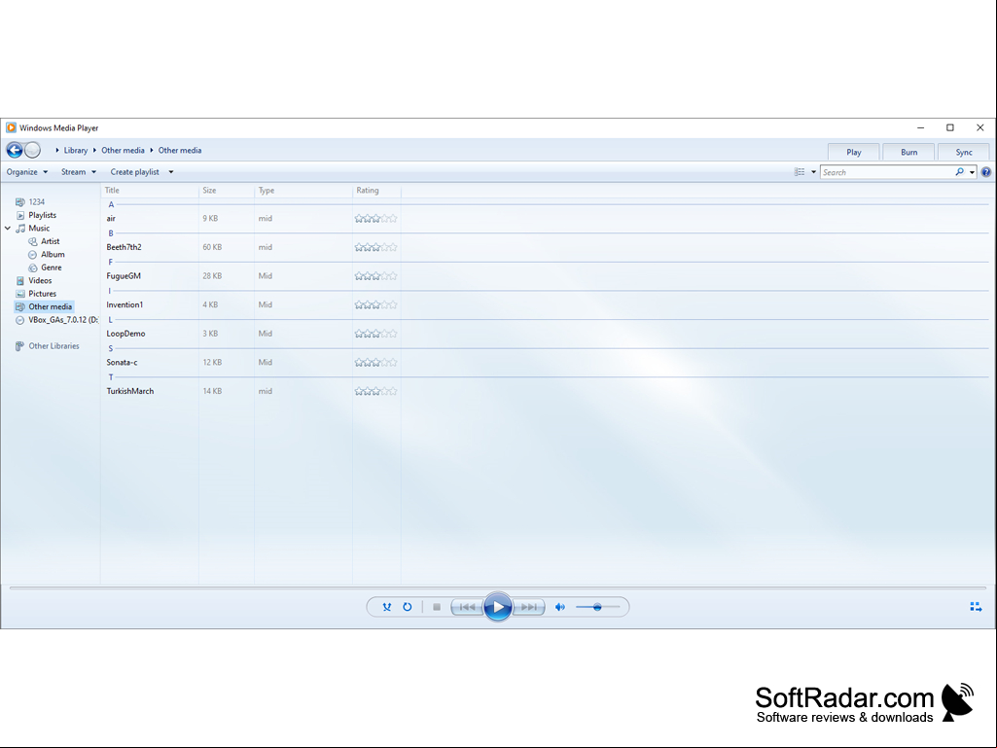The height and width of the screenshot is (748, 997).
Task: Click the Back navigation arrow
Action: tap(15, 150)
